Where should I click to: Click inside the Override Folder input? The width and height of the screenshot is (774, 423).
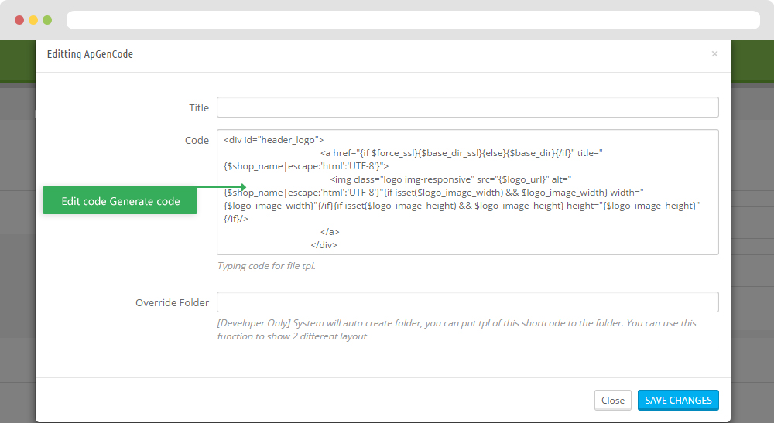tap(467, 302)
